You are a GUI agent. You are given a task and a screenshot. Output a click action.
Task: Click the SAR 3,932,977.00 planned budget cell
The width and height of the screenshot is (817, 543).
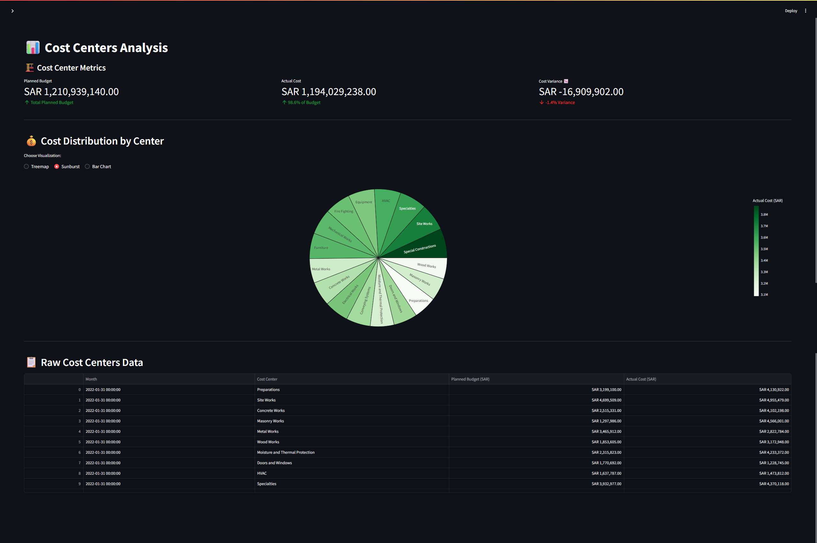coord(536,484)
